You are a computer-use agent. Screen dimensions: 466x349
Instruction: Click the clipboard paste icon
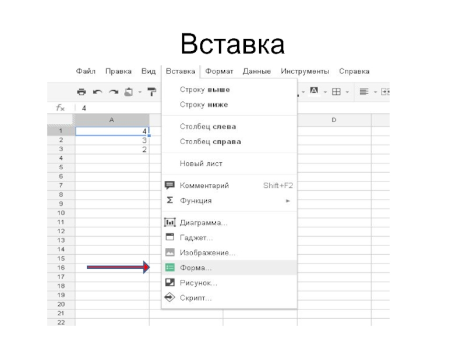click(x=129, y=92)
